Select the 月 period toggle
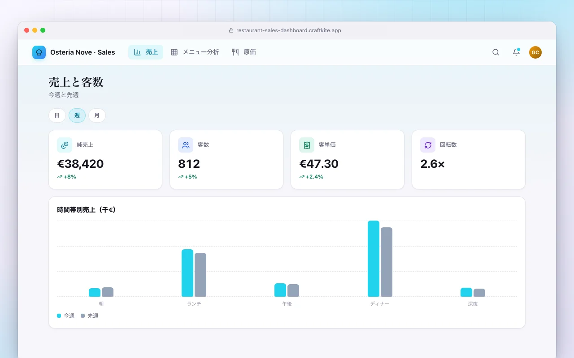 tap(97, 115)
